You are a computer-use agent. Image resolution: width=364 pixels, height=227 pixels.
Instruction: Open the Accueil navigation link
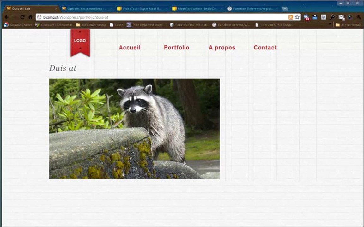pos(130,48)
